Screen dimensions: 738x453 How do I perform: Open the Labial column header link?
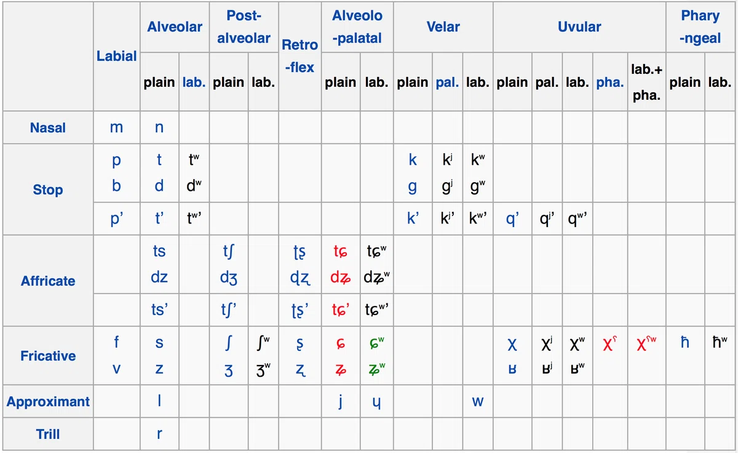(x=117, y=56)
